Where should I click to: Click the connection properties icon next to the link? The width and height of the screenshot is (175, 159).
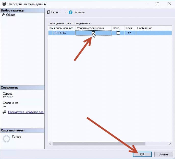[4, 112]
